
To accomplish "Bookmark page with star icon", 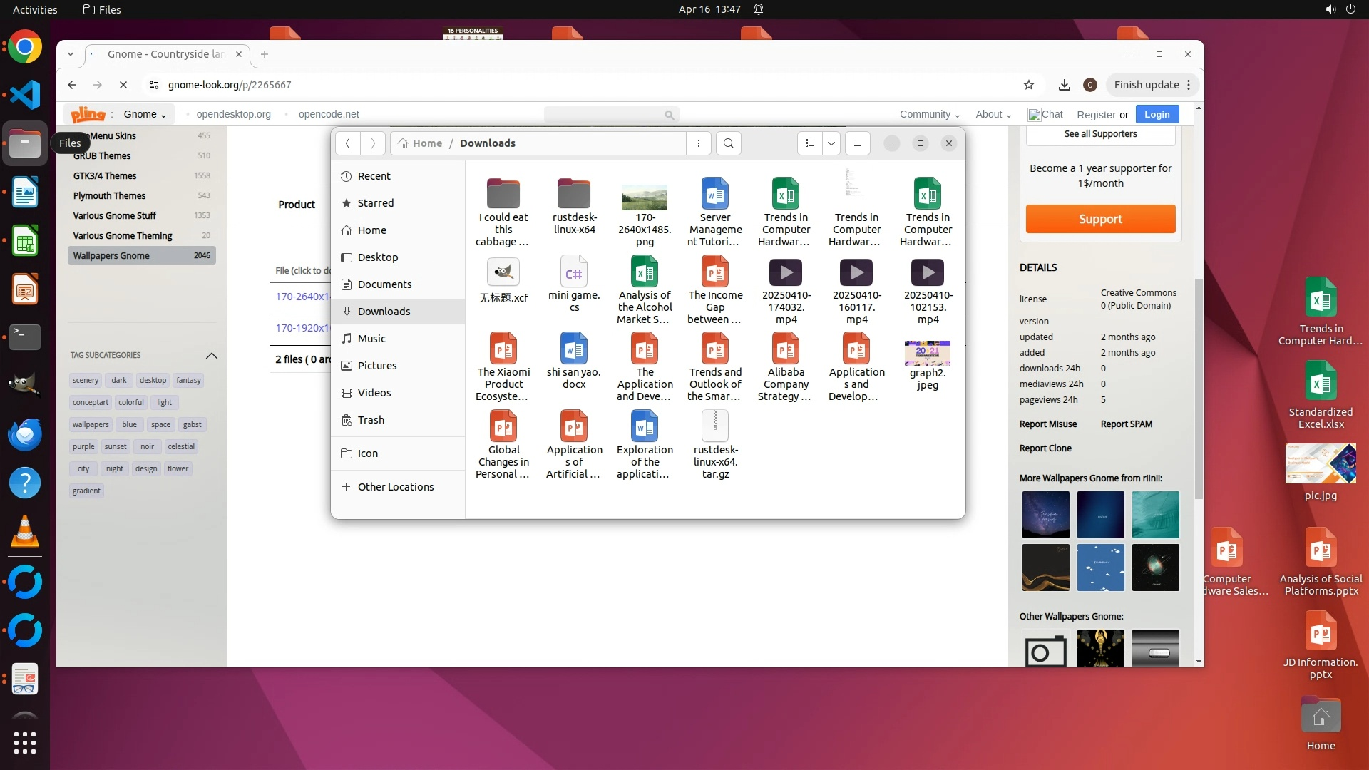I will coord(1028,85).
